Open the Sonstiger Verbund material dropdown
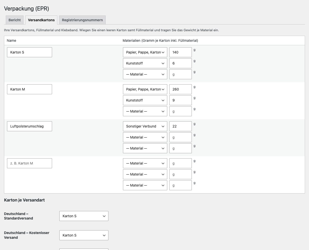 (145, 126)
